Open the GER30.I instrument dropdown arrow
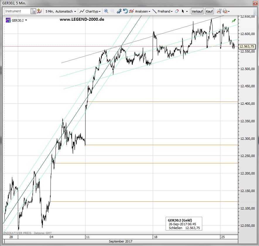 (26, 20)
